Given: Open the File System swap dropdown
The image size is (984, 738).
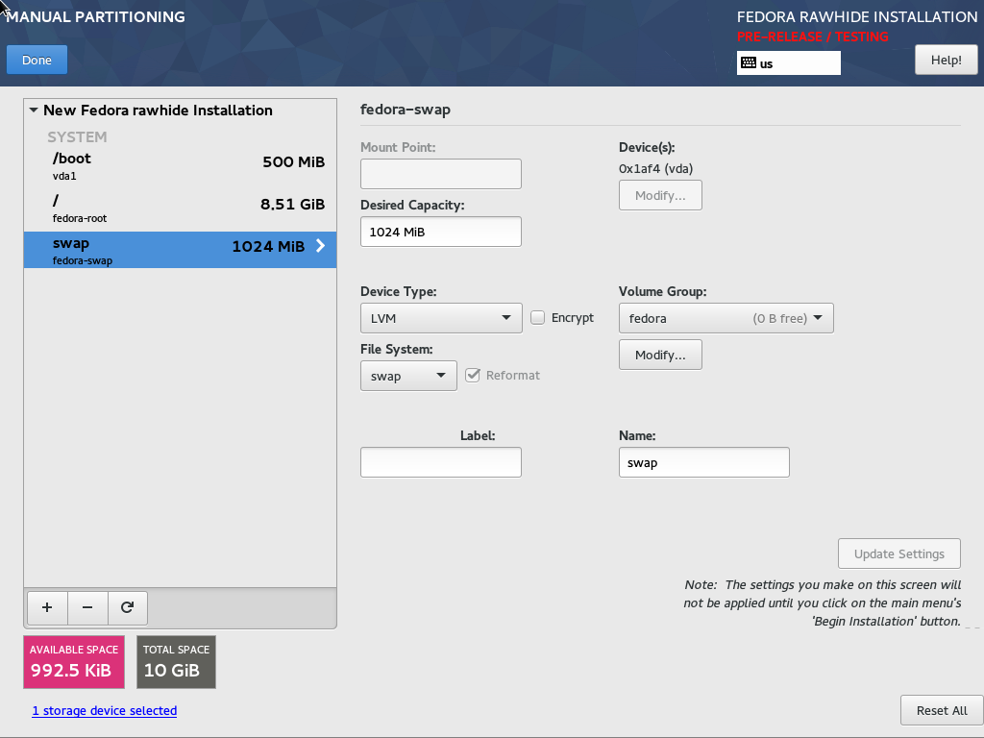Looking at the screenshot, I should [408, 376].
